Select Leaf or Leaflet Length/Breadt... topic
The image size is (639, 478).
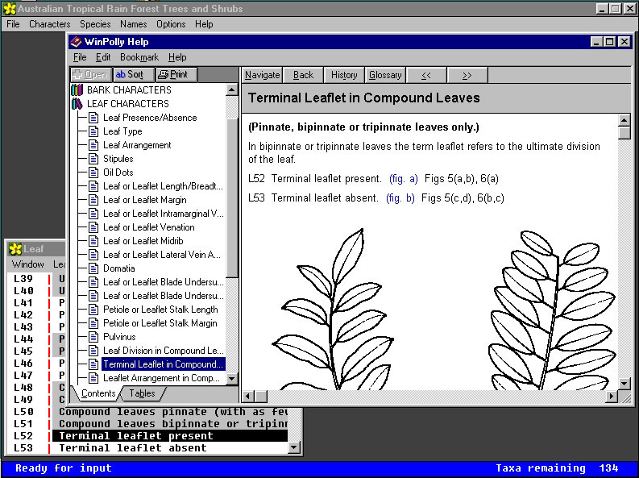[x=163, y=186]
